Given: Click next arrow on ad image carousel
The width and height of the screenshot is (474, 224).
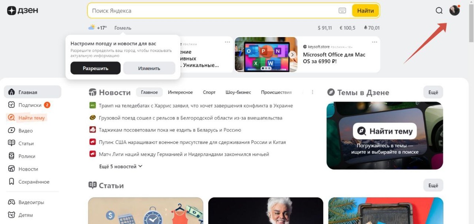Looking at the screenshot, I should click(x=292, y=55).
